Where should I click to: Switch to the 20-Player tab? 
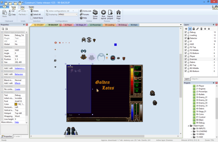pyautogui.click(x=68, y=25)
